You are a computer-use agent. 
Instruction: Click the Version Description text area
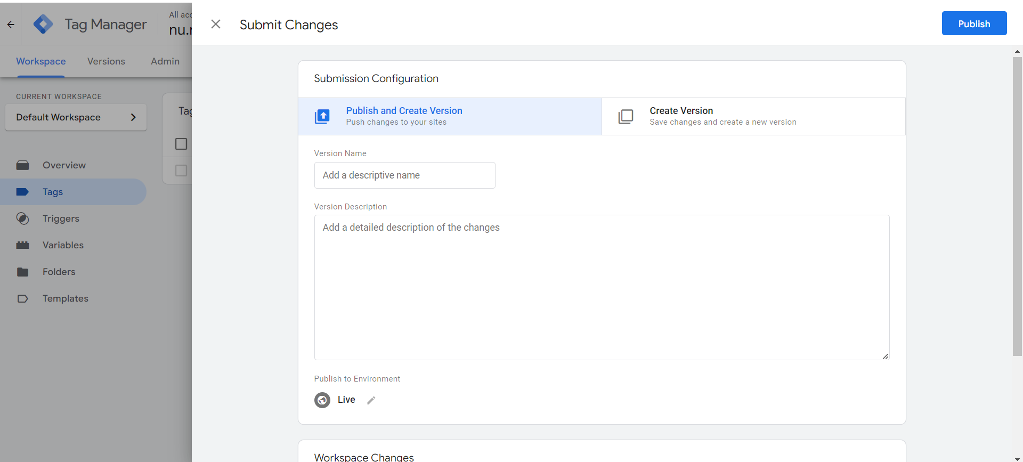point(602,287)
